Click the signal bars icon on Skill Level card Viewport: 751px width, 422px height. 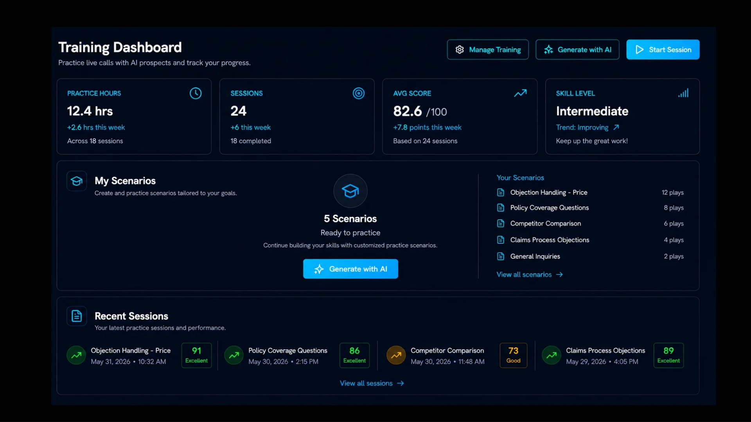tap(683, 93)
